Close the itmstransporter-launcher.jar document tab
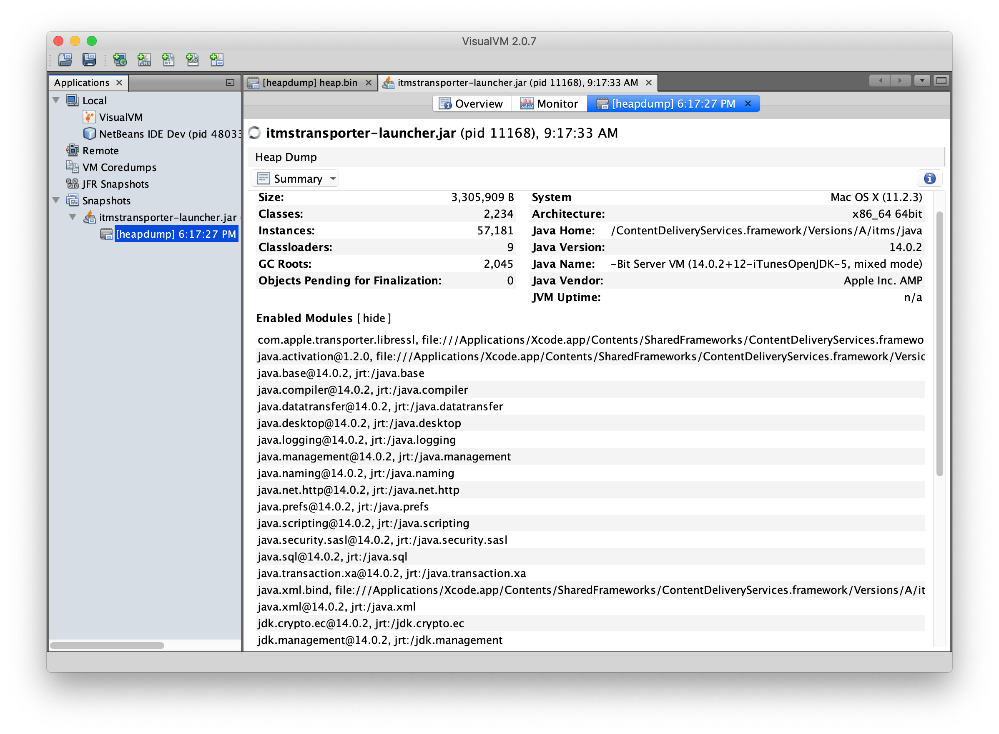Image resolution: width=999 pixels, height=734 pixels. 648,83
